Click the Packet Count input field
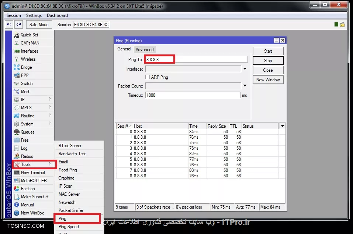The width and height of the screenshot is (353, 234). 193,86
